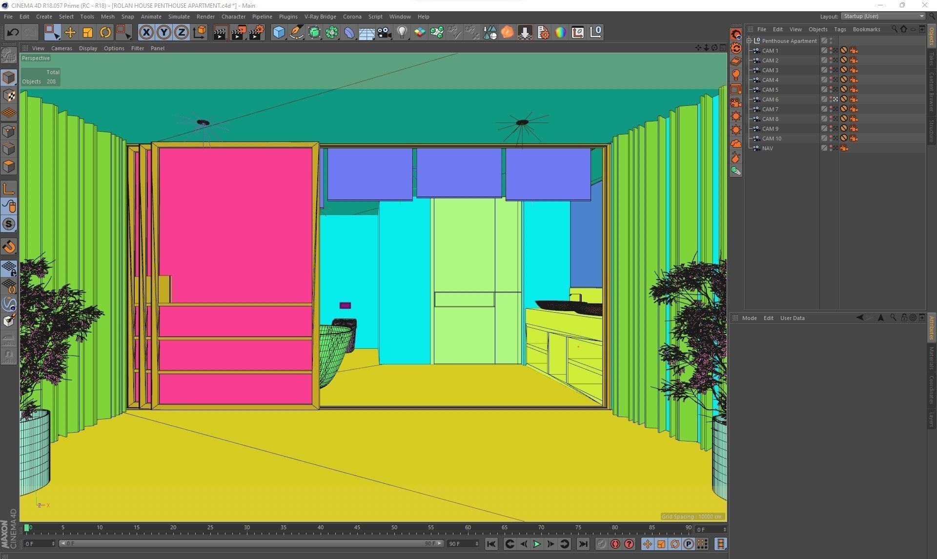Switch to Texture mode in left palette

(9, 96)
